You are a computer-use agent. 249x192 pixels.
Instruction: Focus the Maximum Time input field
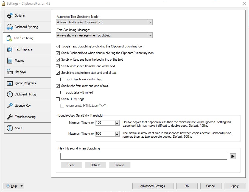[105, 134]
